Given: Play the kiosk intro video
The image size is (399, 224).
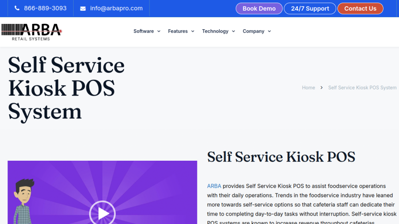Looking at the screenshot, I should [102, 213].
